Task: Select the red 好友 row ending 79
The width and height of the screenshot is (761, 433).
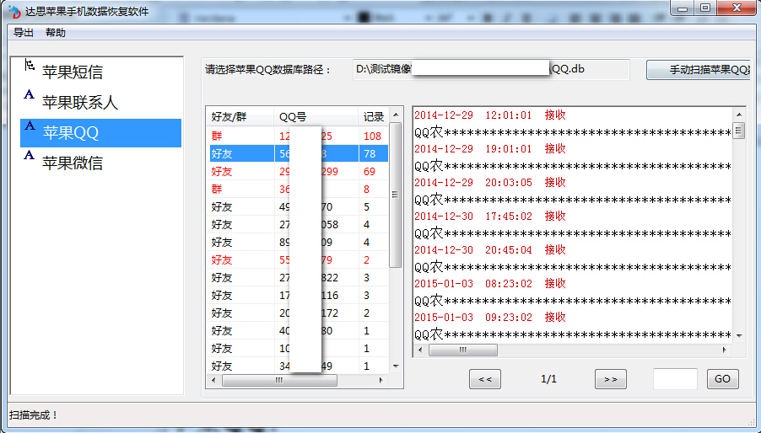Action: pos(298,260)
